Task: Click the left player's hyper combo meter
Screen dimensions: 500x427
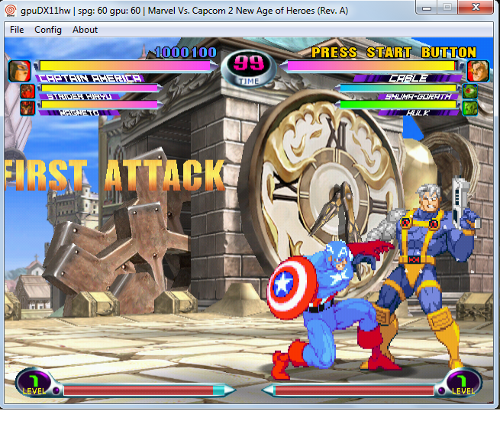Action: pos(144,390)
